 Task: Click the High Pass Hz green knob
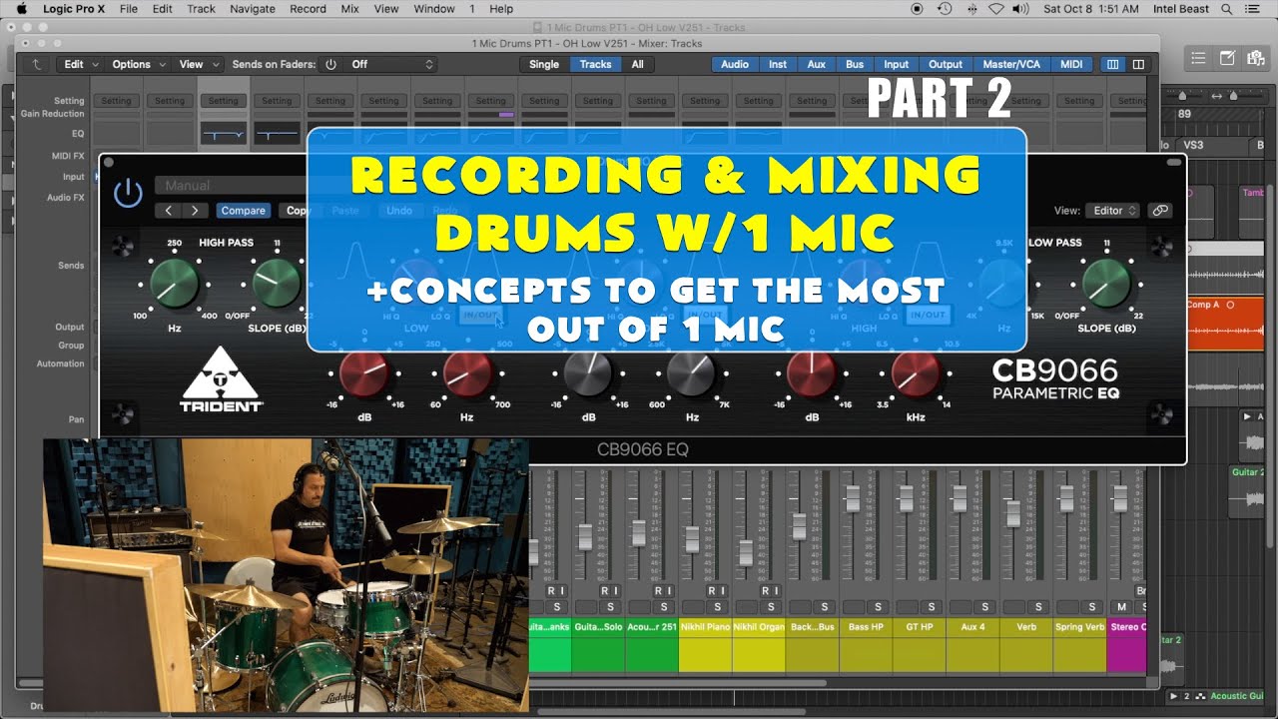175,285
